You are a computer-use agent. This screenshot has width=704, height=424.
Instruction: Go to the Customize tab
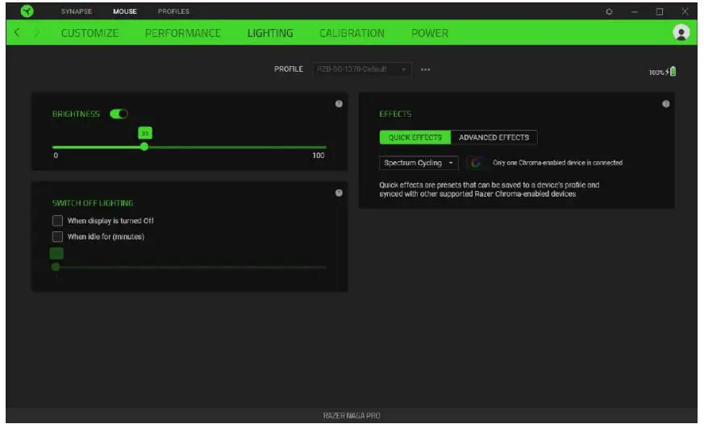[x=90, y=33]
